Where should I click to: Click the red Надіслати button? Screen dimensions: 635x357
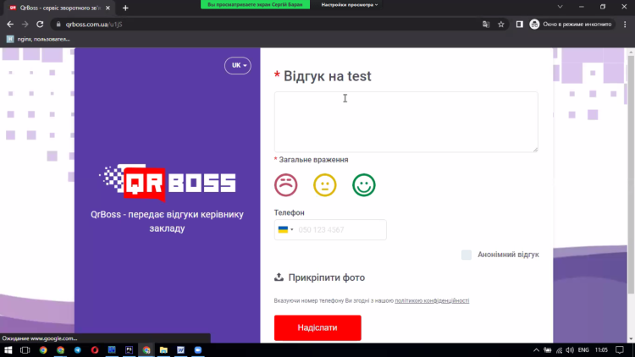317,327
